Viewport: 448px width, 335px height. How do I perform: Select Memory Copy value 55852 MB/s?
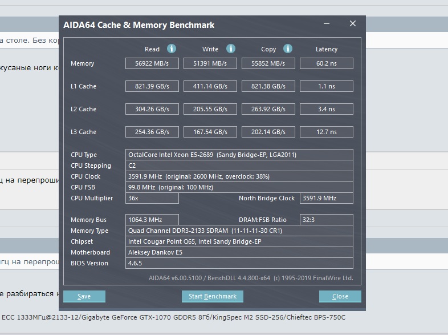[268, 63]
